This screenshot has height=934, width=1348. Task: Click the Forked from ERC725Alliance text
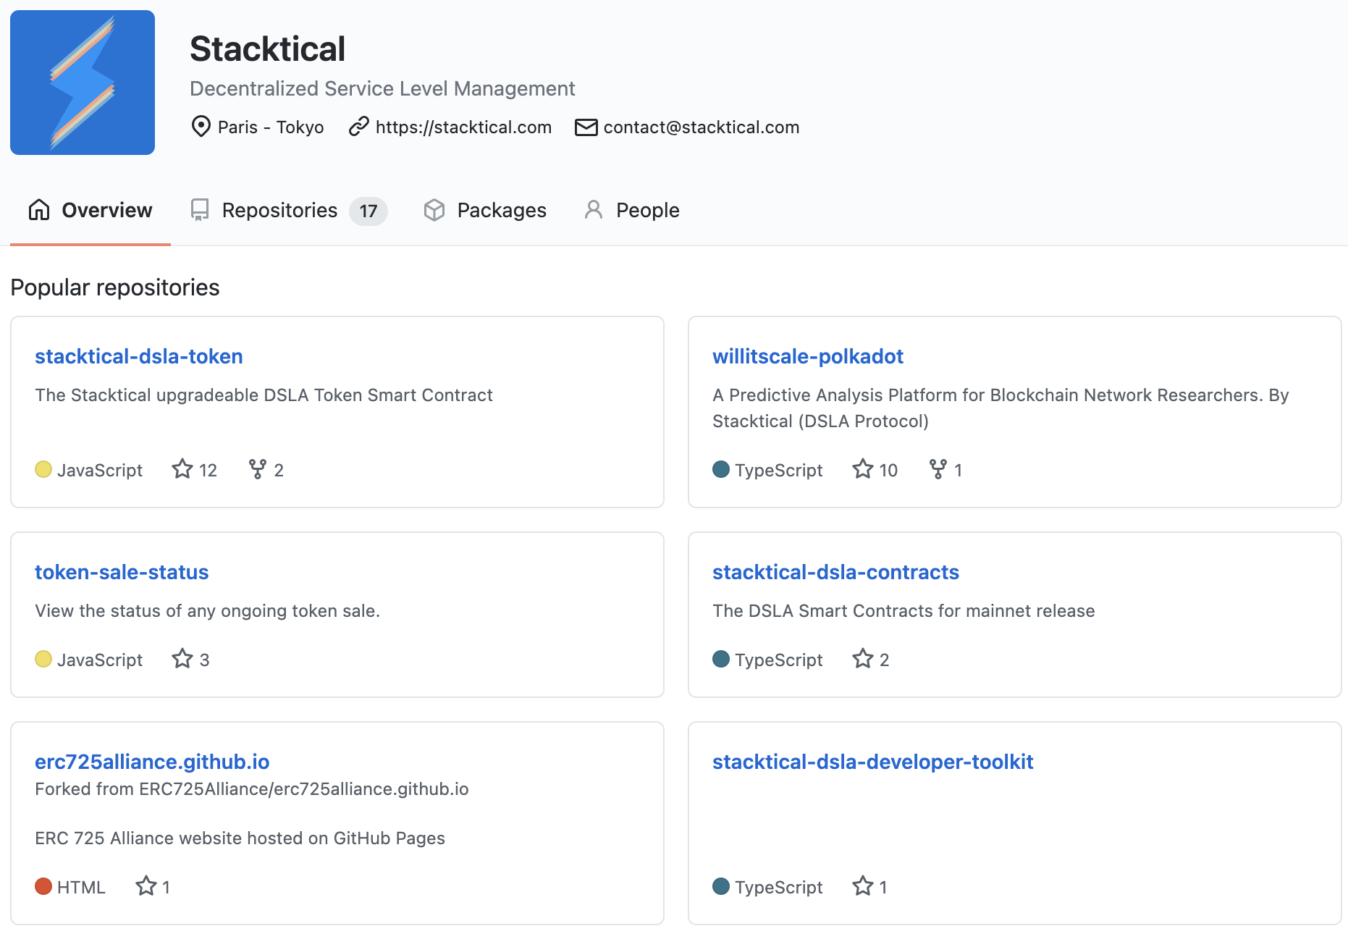coord(252,789)
